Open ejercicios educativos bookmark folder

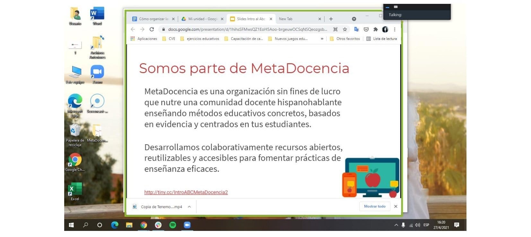(x=200, y=38)
